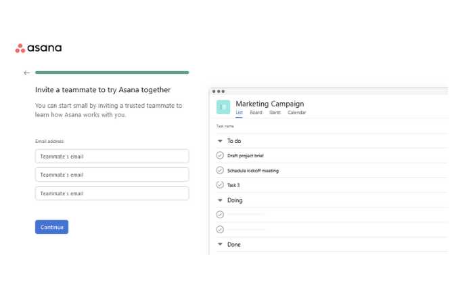Collapse the Done section
Screen dimensions: 452x290
click(220, 245)
